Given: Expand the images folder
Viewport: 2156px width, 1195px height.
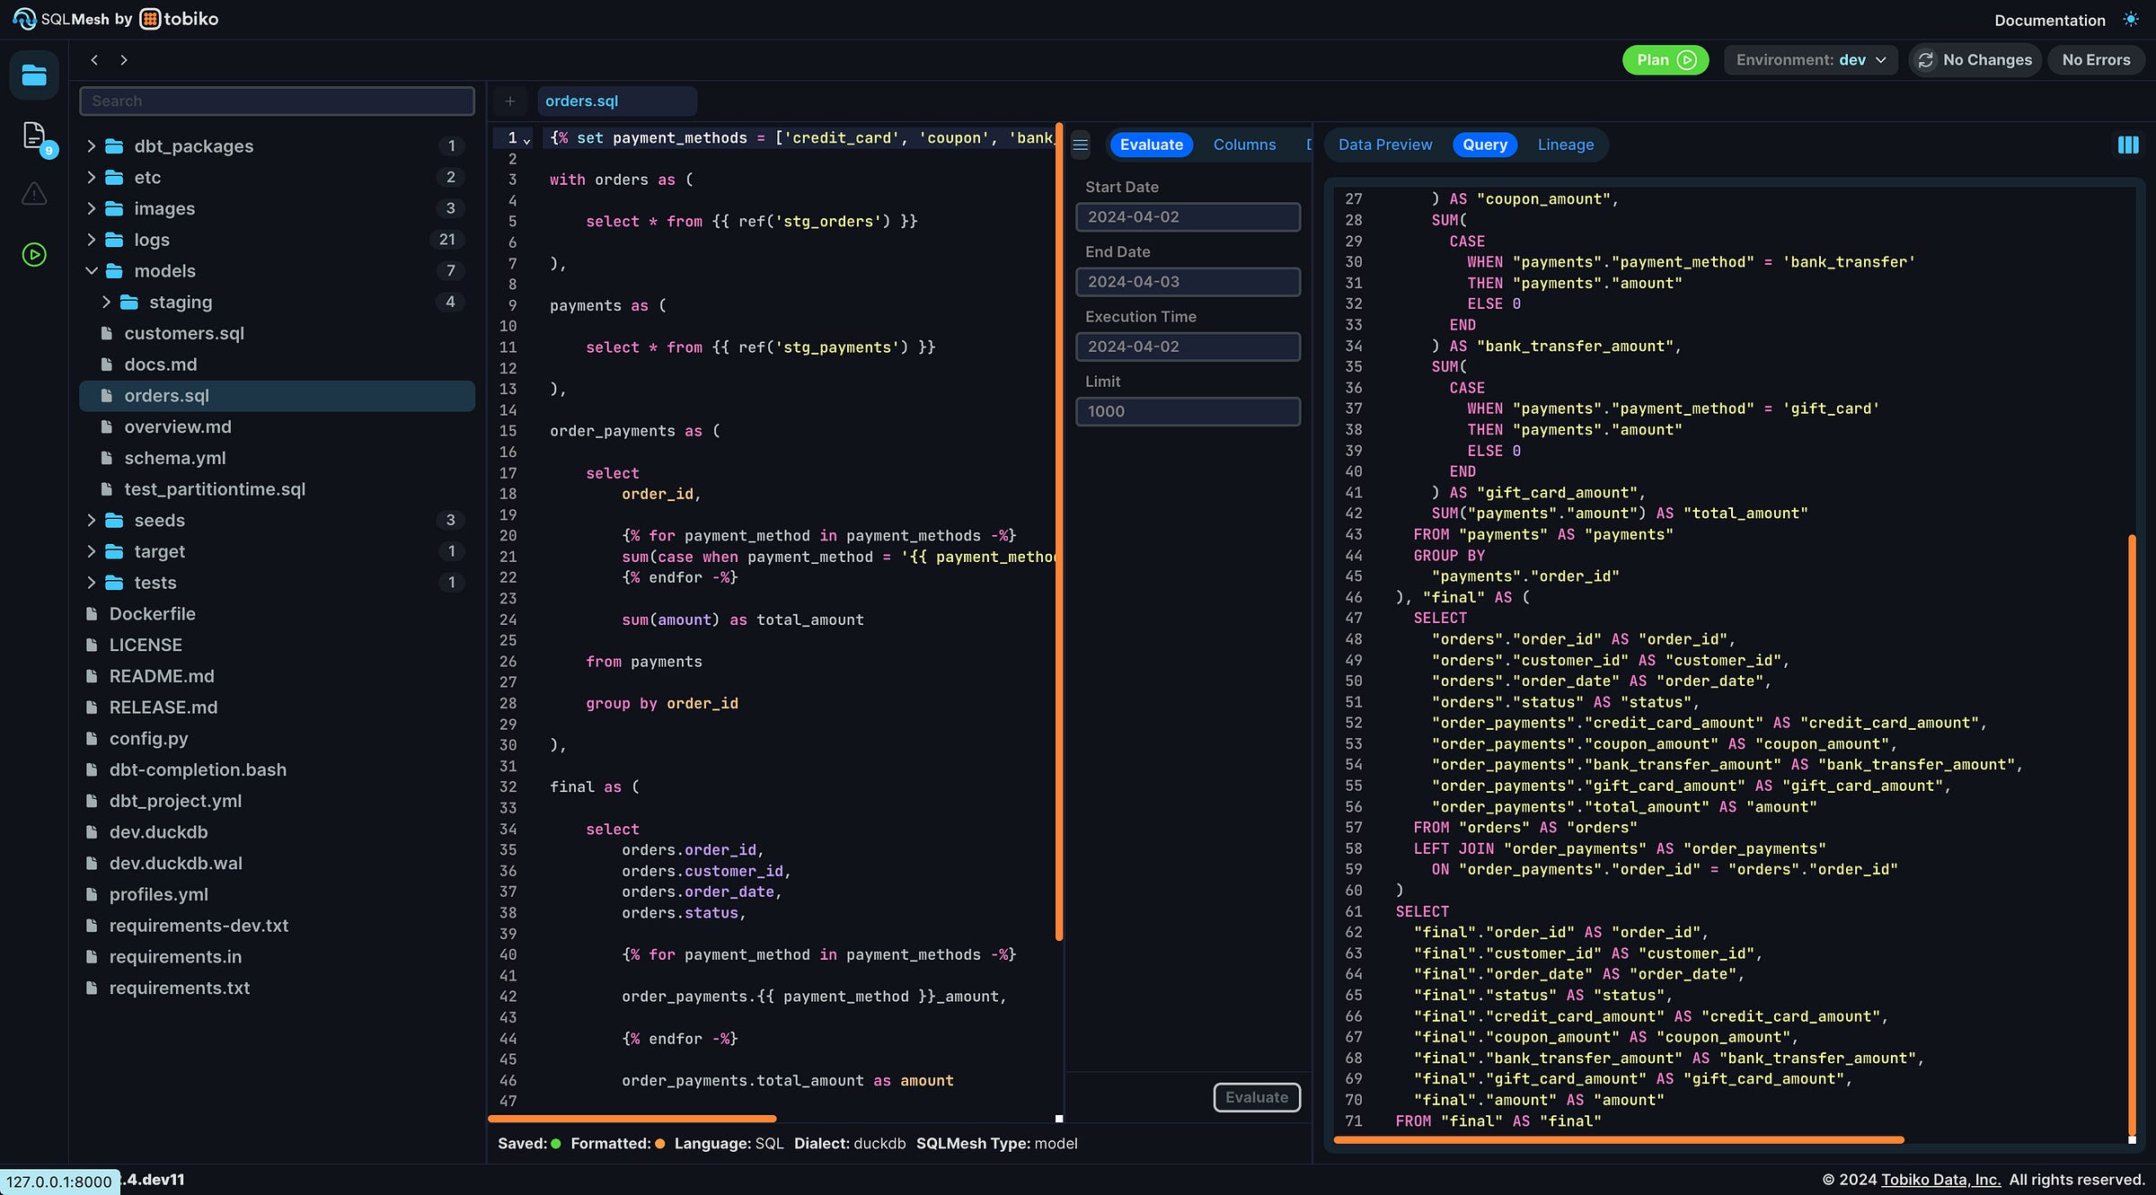Looking at the screenshot, I should click(x=91, y=208).
